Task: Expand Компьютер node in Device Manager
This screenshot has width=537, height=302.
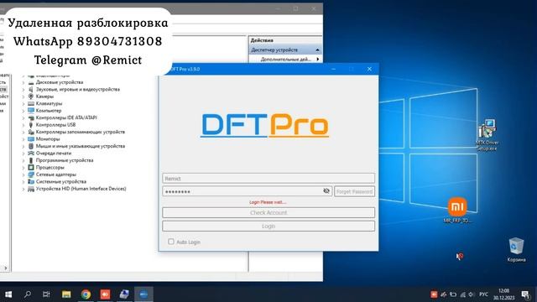Action: tap(23, 111)
